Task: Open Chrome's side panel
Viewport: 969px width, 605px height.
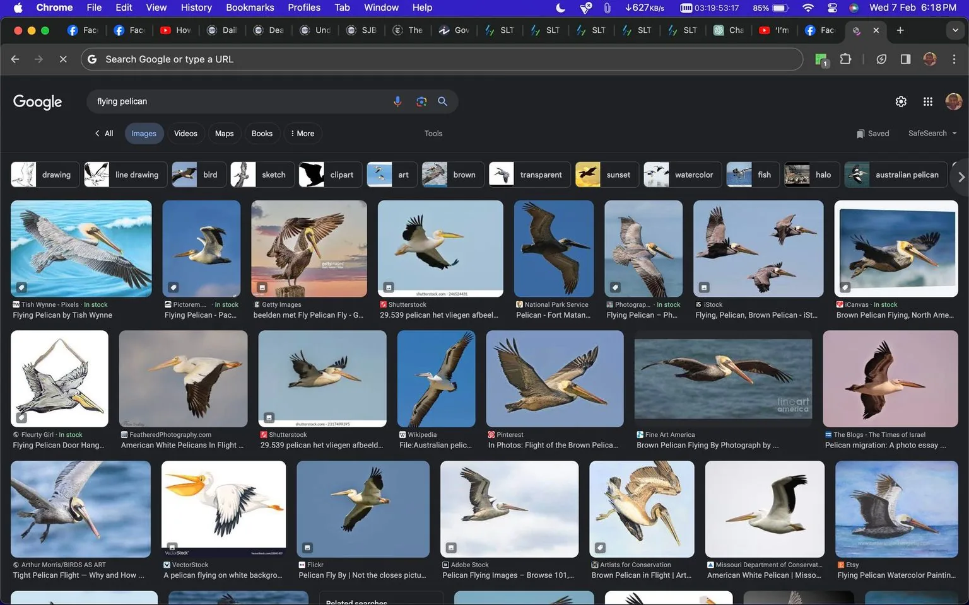Action: tap(906, 59)
